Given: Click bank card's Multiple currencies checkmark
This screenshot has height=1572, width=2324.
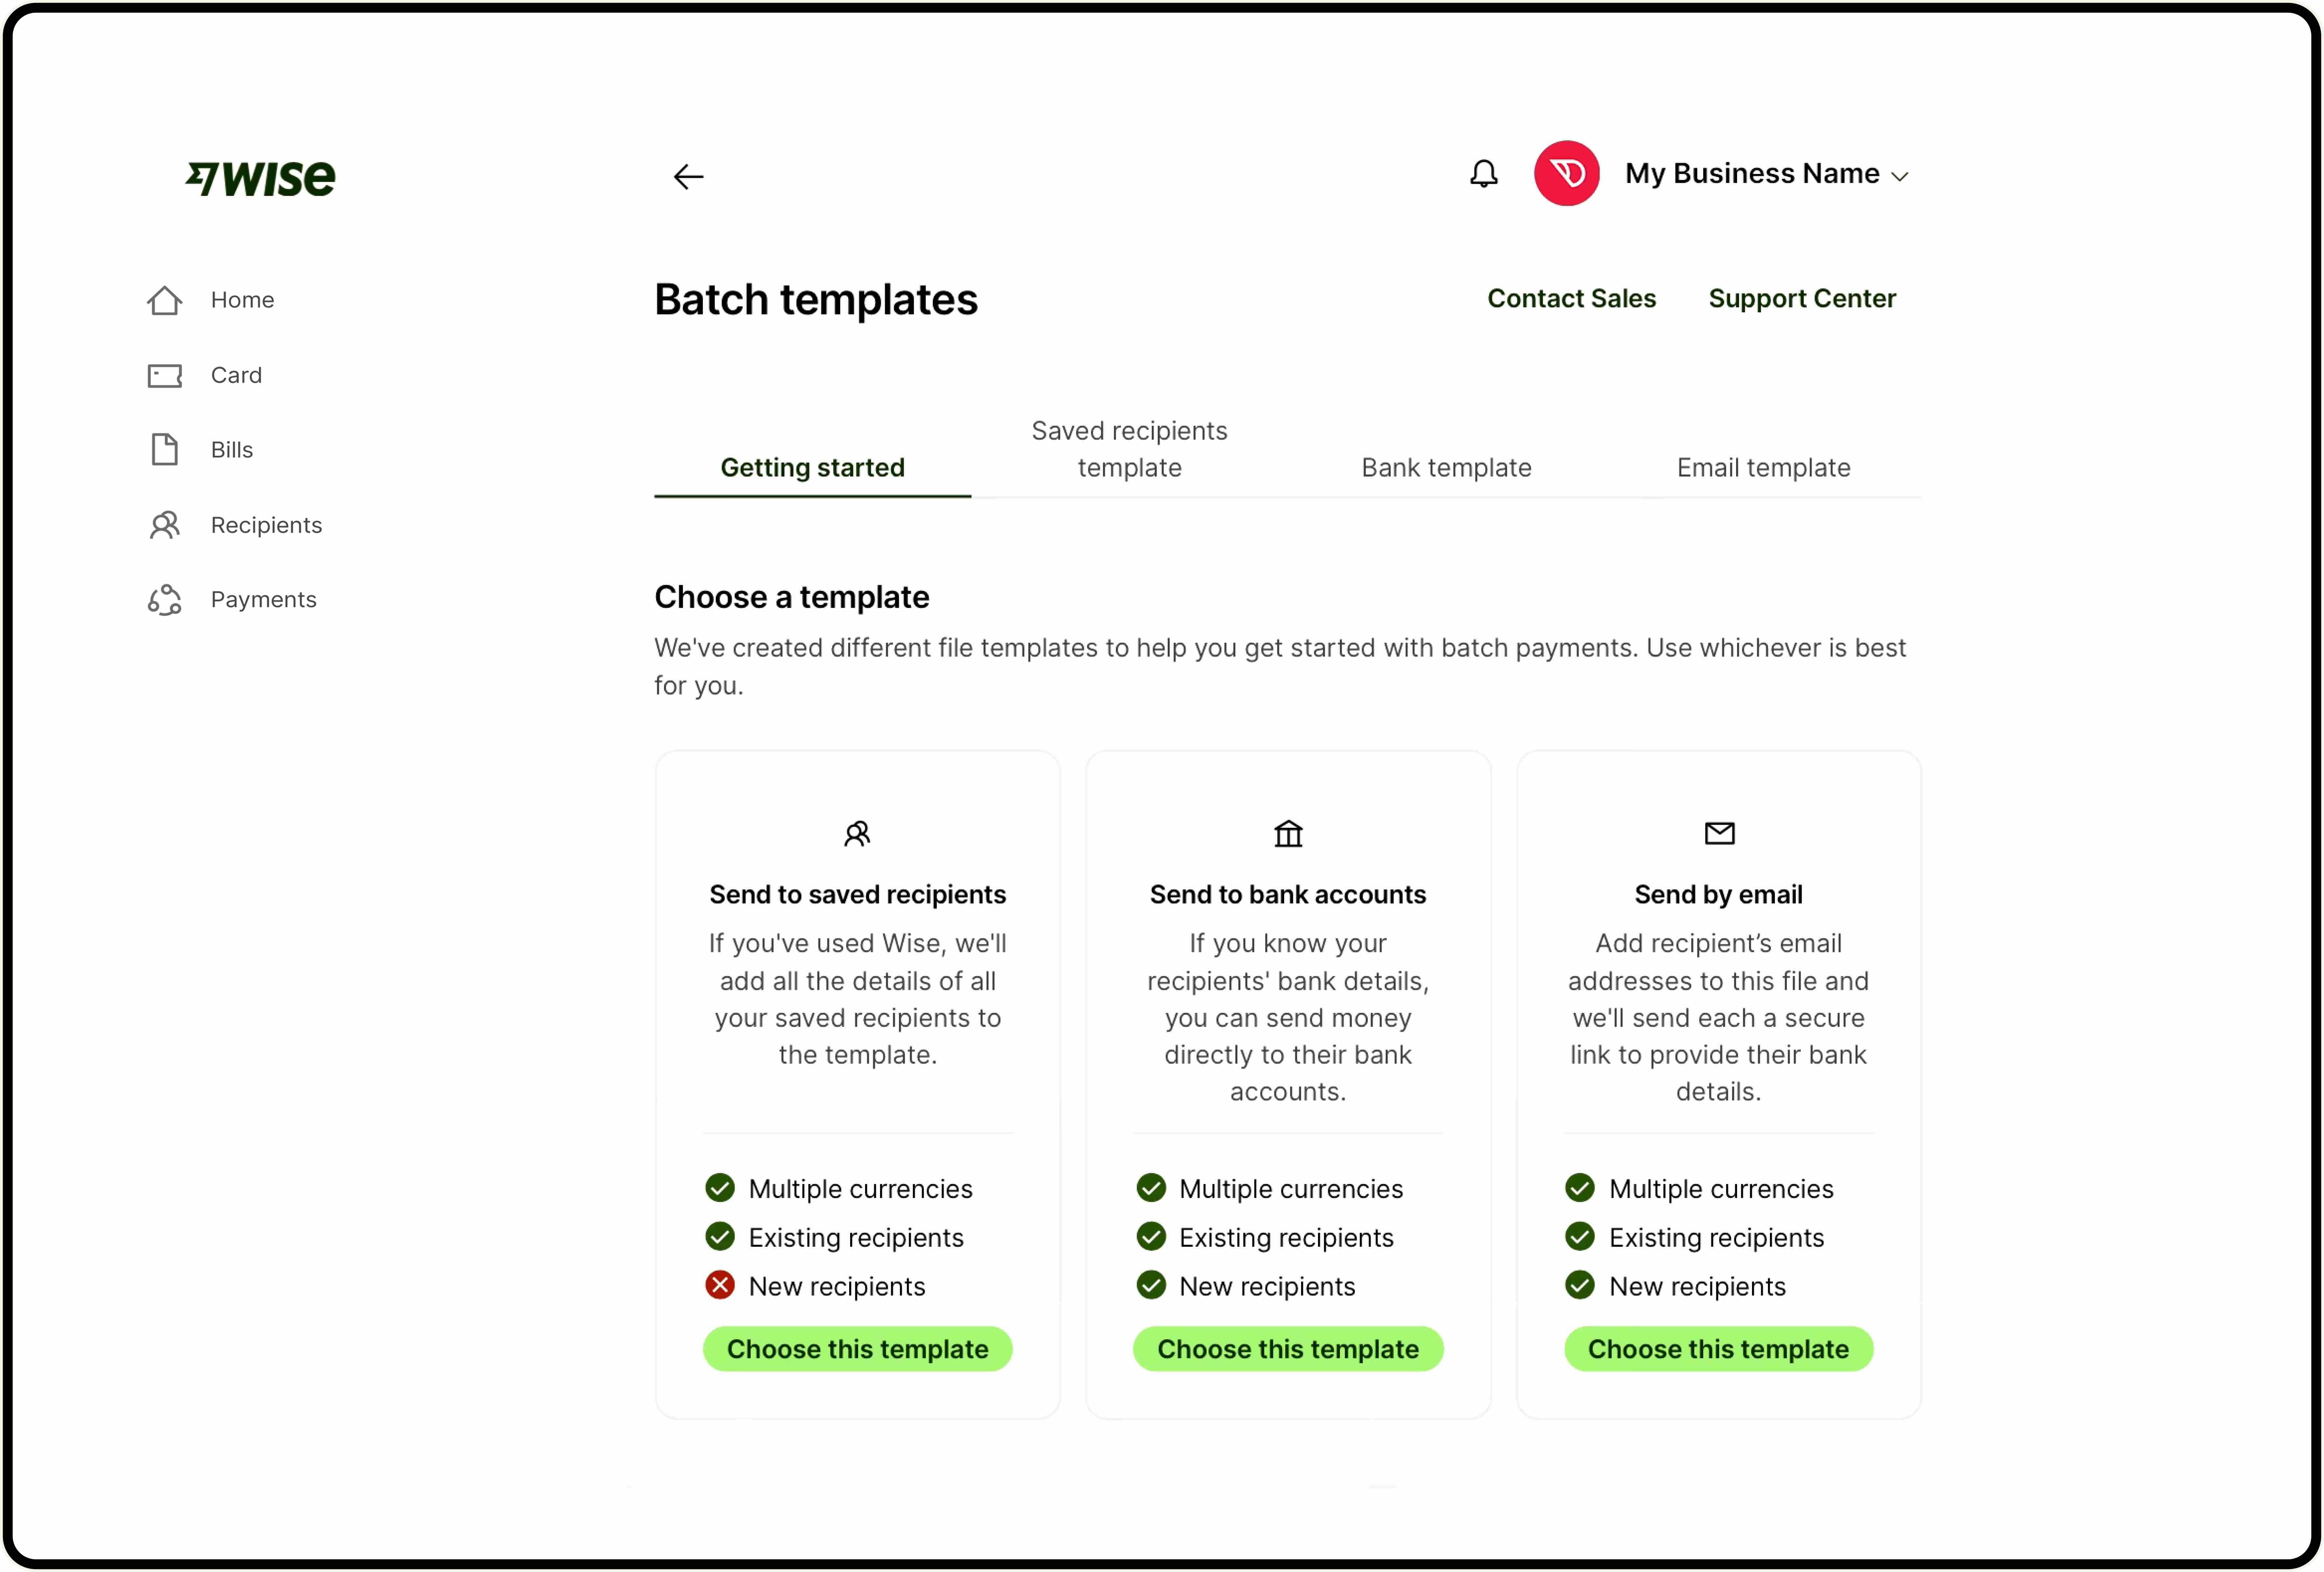Looking at the screenshot, I should pyautogui.click(x=1151, y=1188).
